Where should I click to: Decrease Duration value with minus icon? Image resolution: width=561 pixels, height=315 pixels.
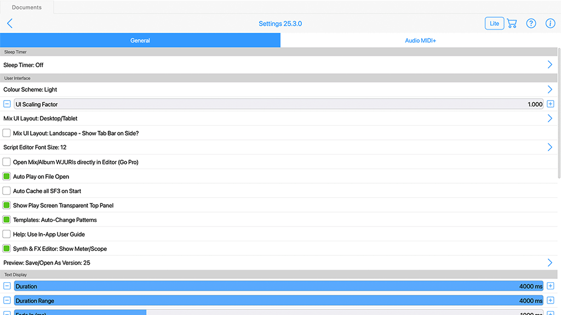pos(7,286)
